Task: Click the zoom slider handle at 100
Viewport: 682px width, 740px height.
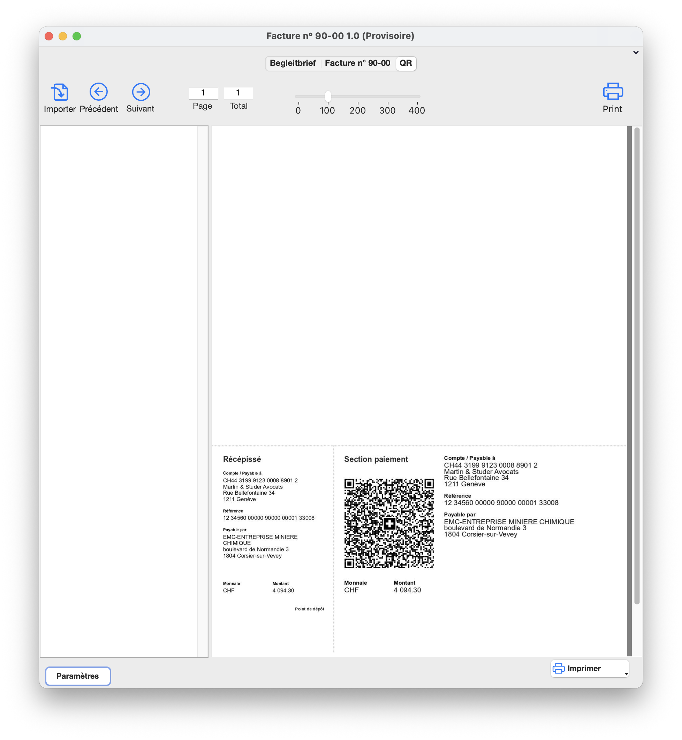Action: tap(328, 97)
